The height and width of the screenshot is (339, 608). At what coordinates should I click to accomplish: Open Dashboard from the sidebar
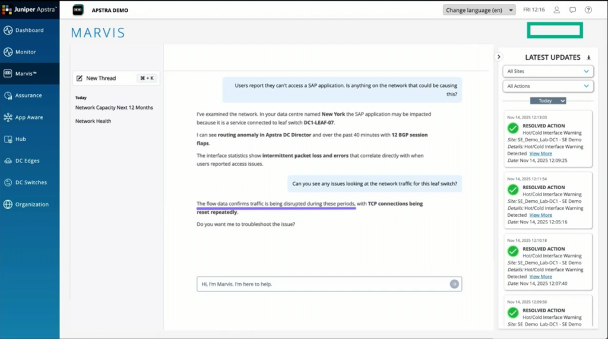click(x=29, y=30)
